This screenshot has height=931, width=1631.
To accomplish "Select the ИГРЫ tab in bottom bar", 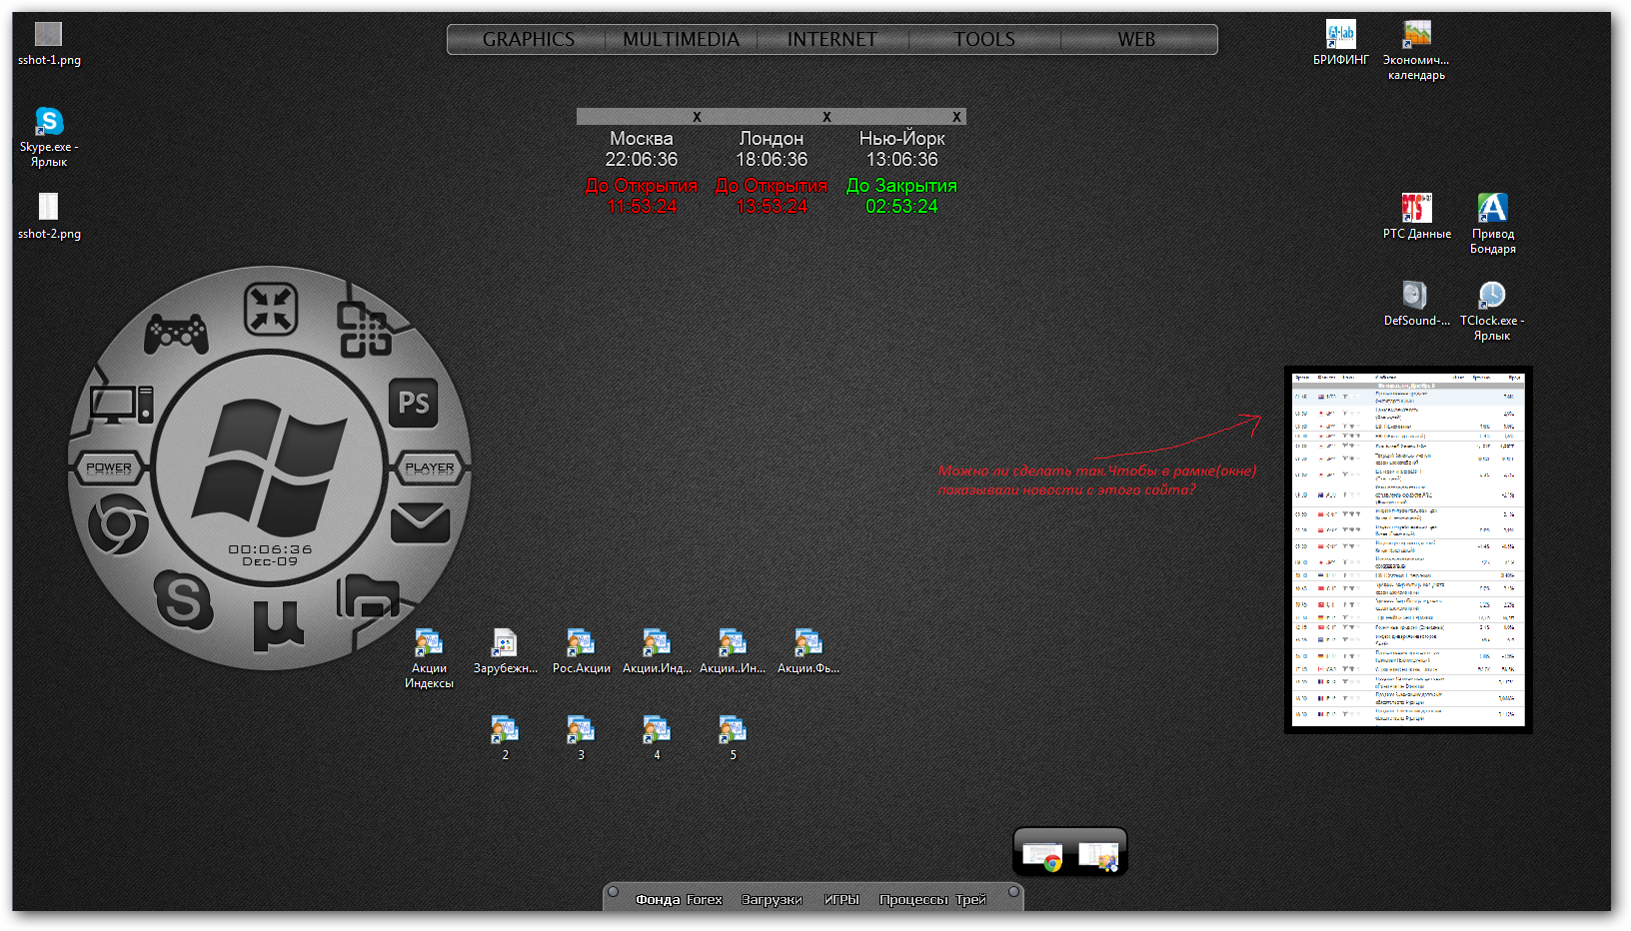I will tap(841, 899).
